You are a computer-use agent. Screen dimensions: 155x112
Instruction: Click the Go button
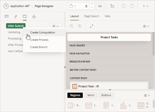[x=100, y=6]
